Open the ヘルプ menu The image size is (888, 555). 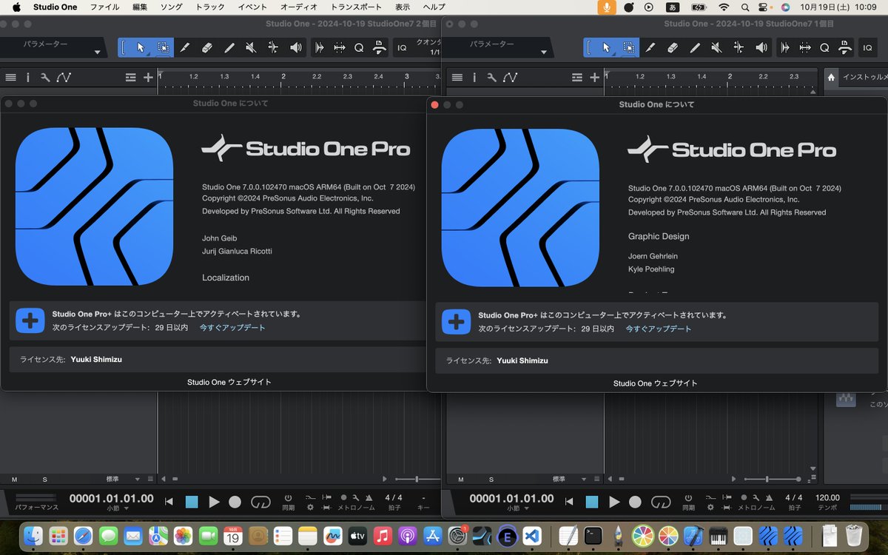coord(434,7)
